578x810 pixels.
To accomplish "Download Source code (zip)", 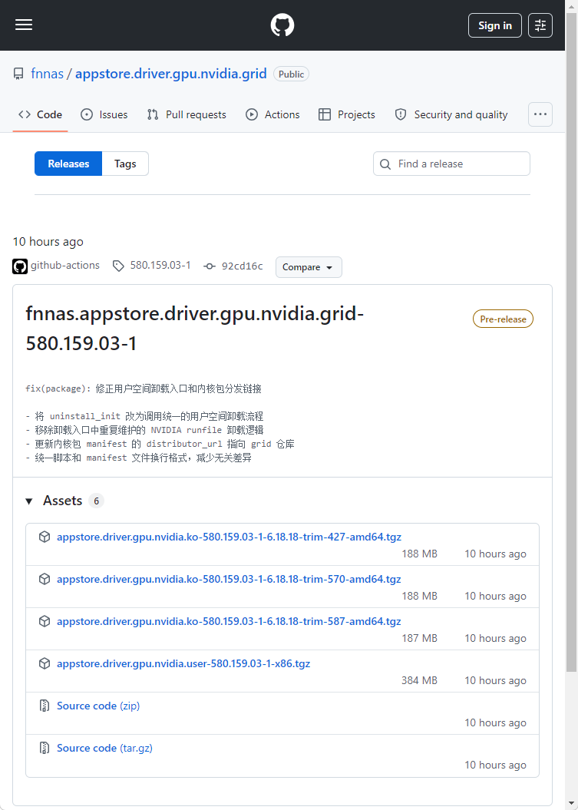I will click(x=98, y=706).
